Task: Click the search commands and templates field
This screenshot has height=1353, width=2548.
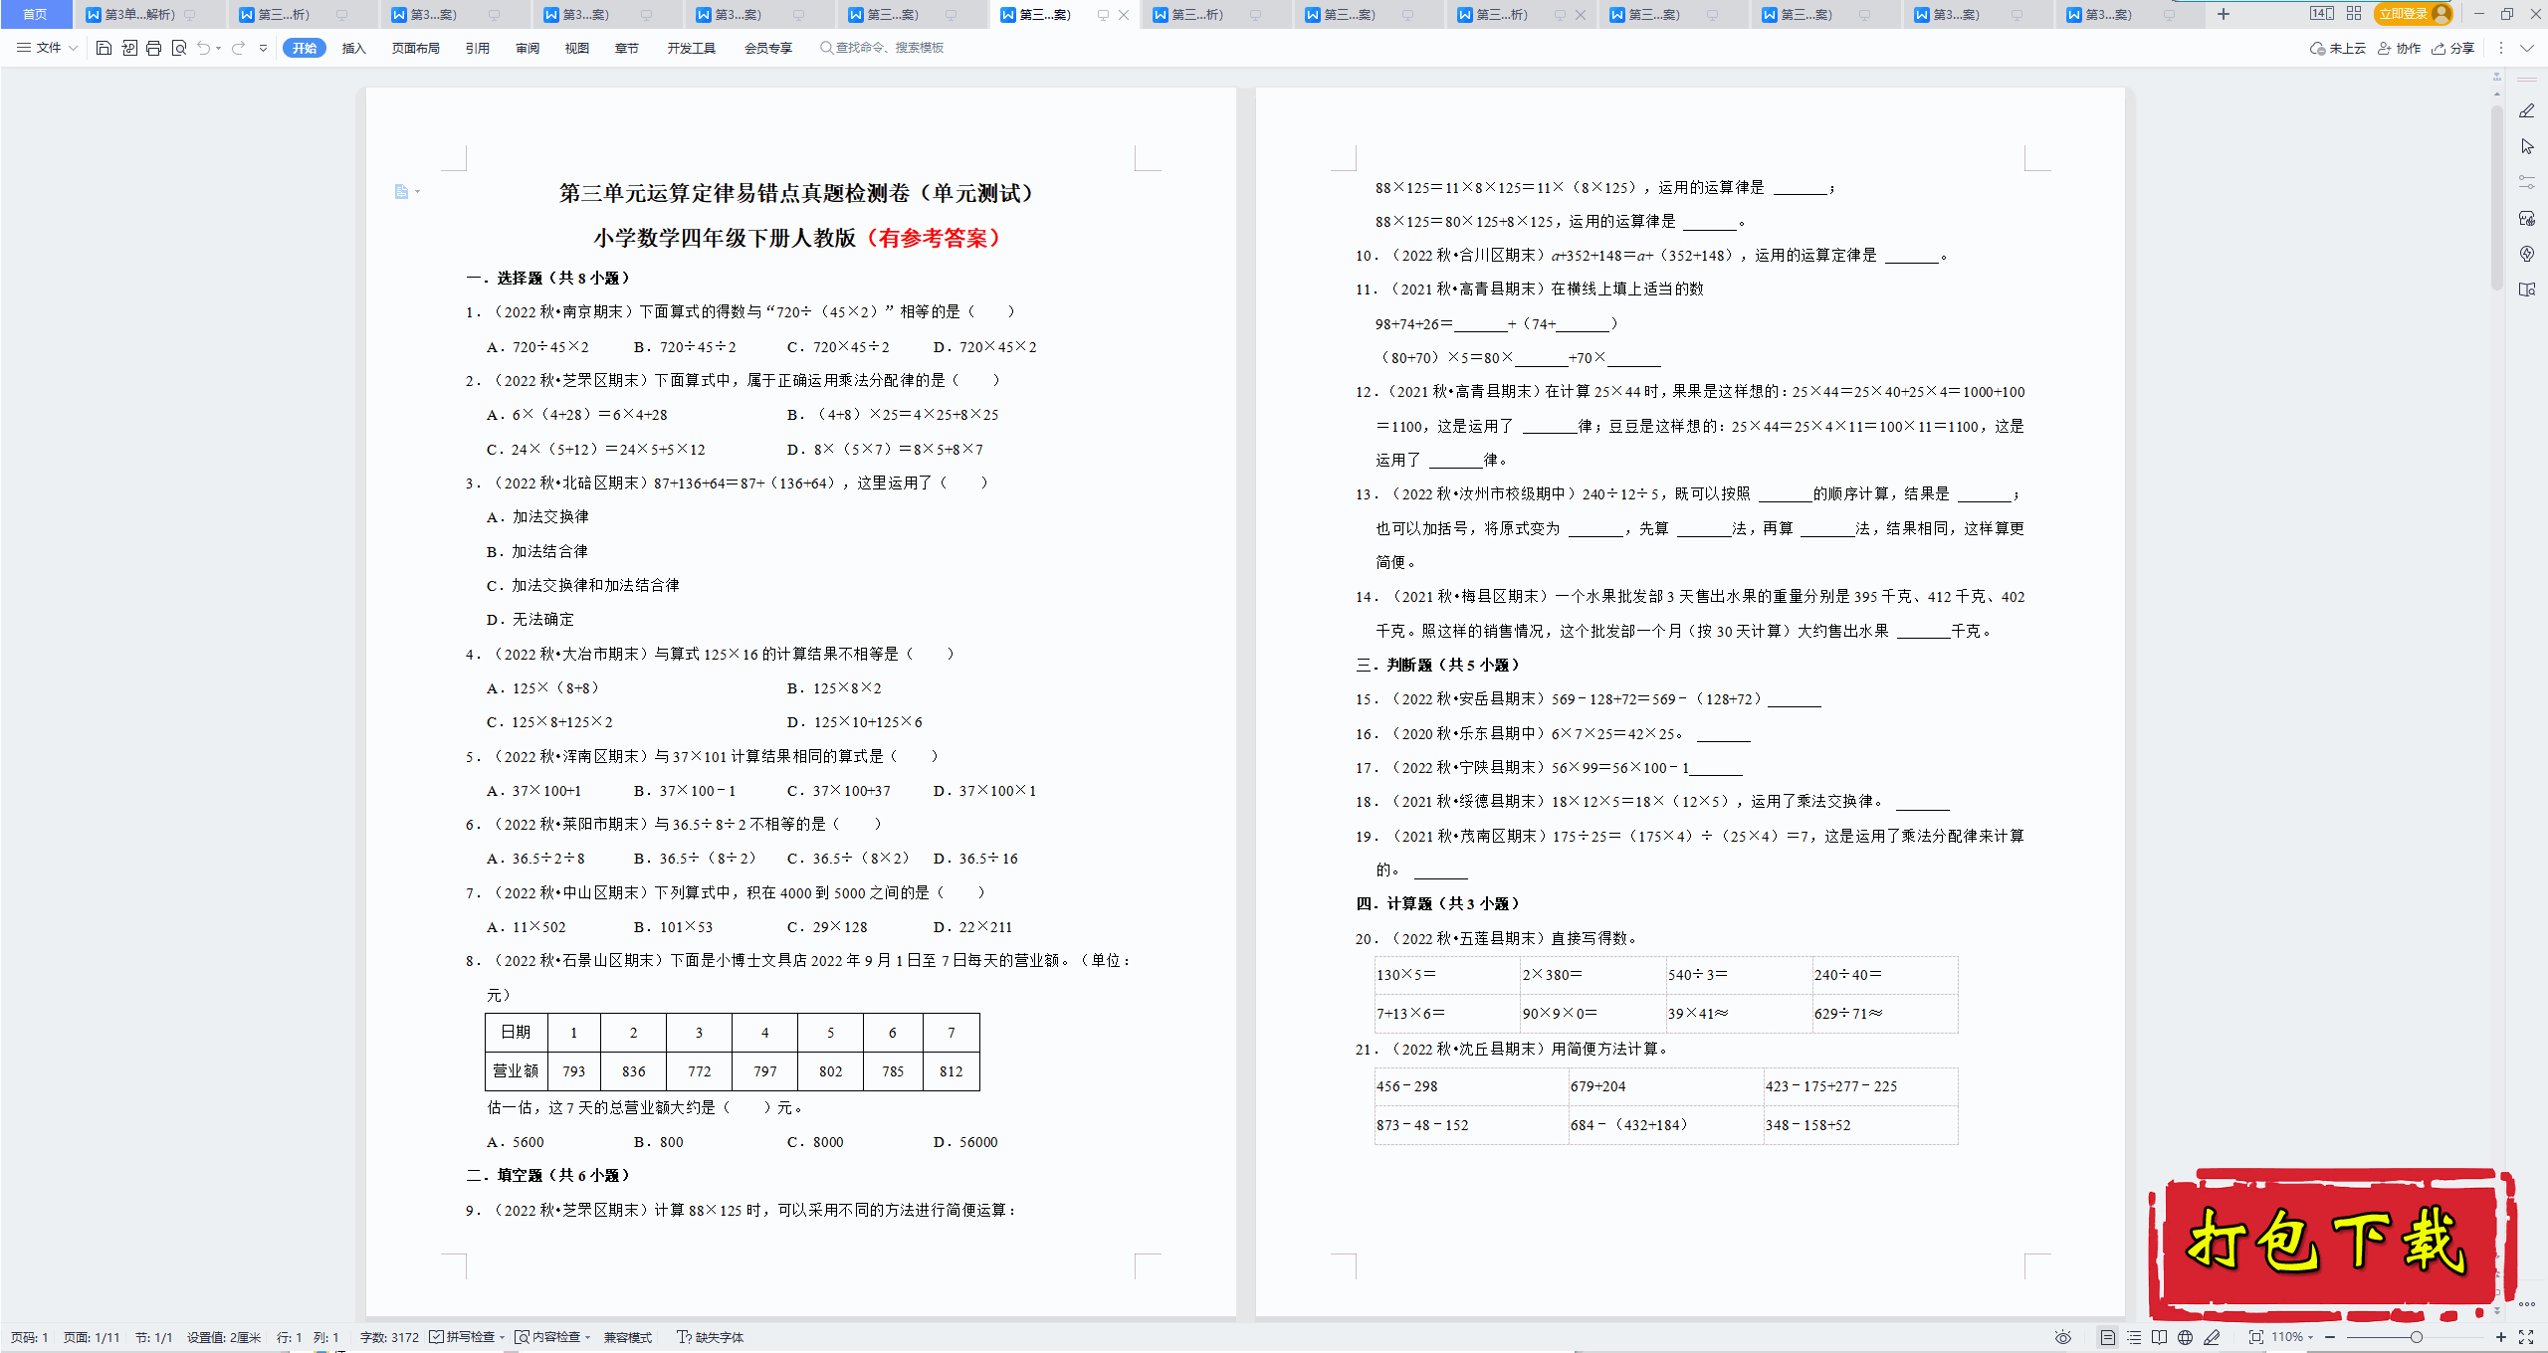Action: (x=883, y=48)
